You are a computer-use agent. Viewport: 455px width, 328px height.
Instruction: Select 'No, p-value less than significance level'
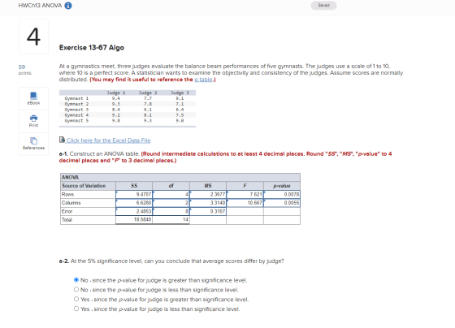[76, 289]
